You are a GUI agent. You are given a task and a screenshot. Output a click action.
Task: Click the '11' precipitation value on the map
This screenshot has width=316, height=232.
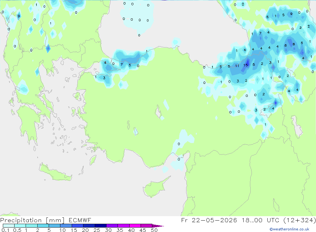(x=237, y=66)
